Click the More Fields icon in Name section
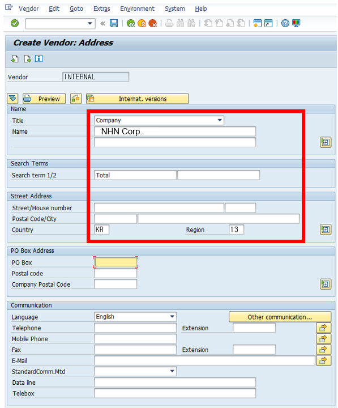The image size is (338, 408). [326, 142]
